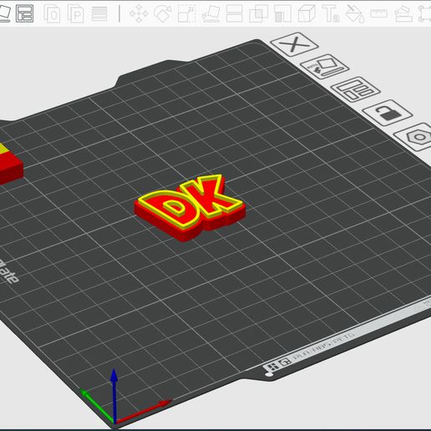This screenshot has height=431, width=431.
Task: Click the plate arrange objects icon
Action: point(356,89)
